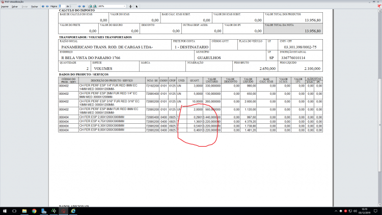Viewport: 382px width, 215px height.
Task: Click Peso Líquido value 2.100,000
Action: point(312,68)
